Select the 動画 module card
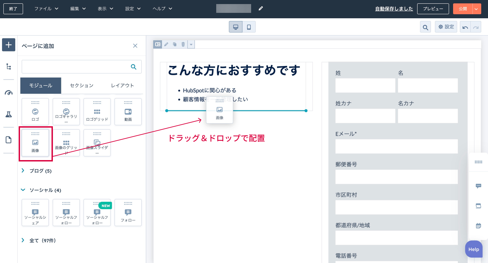Viewport: 488px width, 263px height. coord(128,112)
